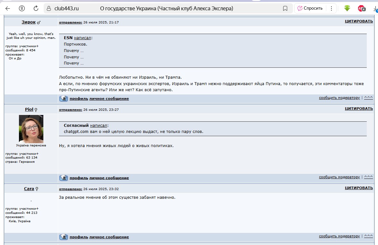This screenshot has width=378, height=245.
Task: Click the padlock site info icon
Action: (48, 8)
